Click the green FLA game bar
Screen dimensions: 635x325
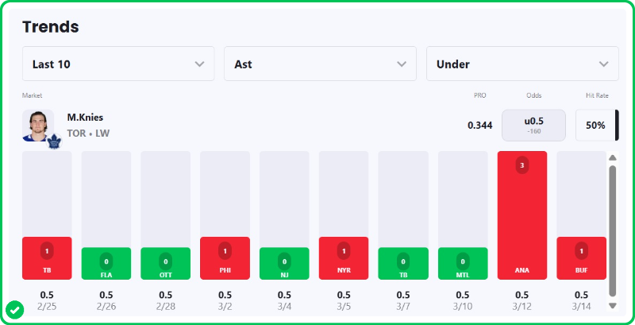(x=106, y=263)
